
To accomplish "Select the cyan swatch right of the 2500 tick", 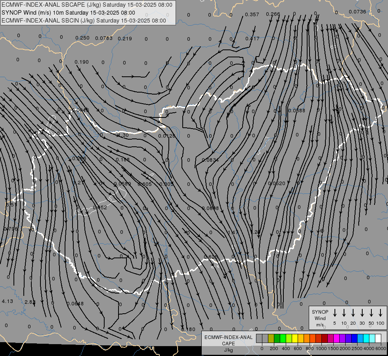I will pos(366,339).
